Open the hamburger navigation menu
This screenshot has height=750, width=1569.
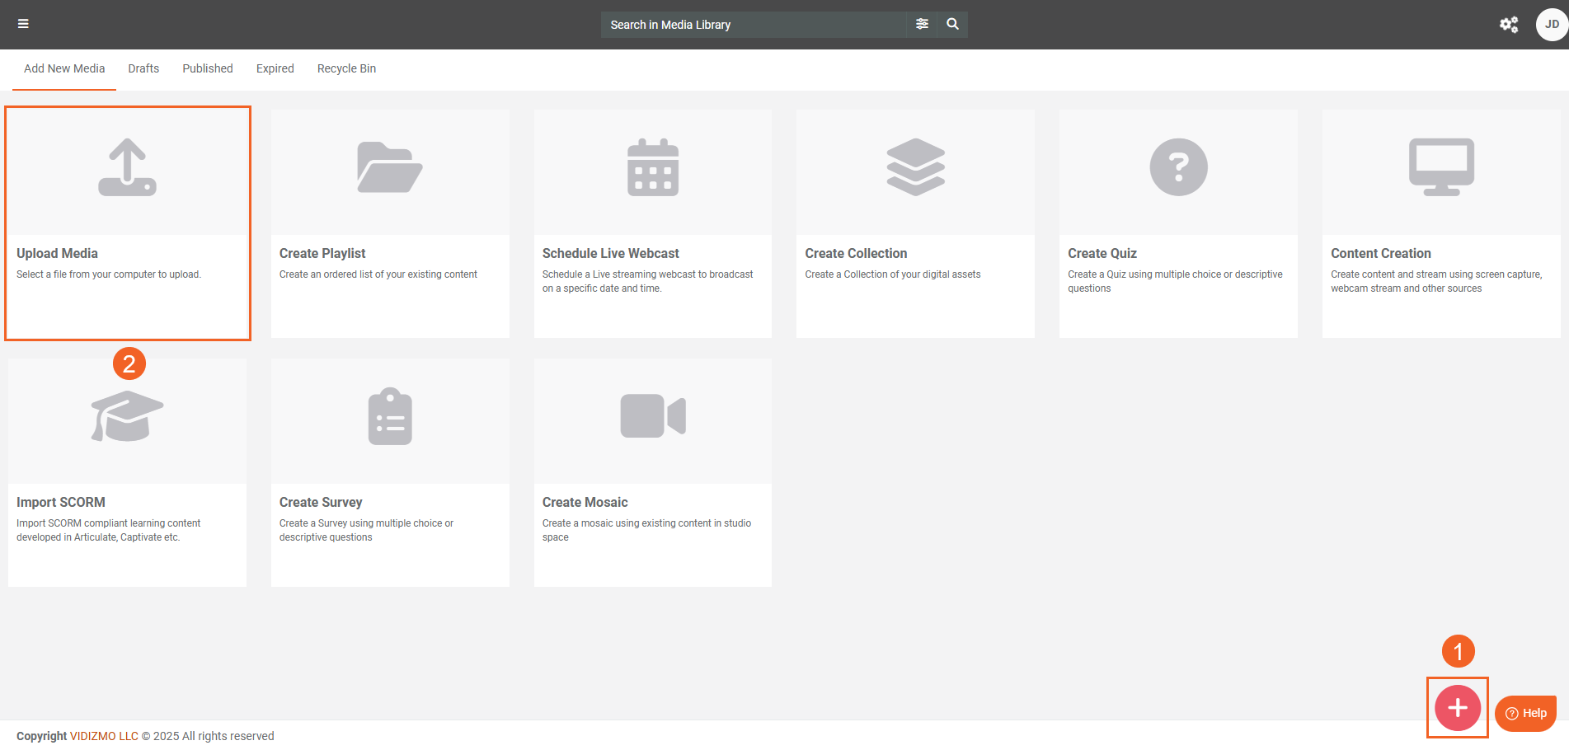tap(23, 24)
